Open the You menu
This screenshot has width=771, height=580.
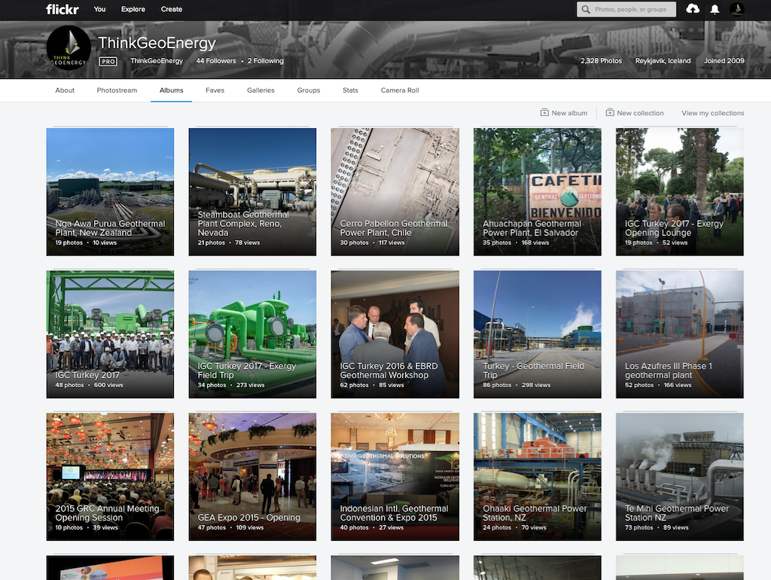pos(99,10)
